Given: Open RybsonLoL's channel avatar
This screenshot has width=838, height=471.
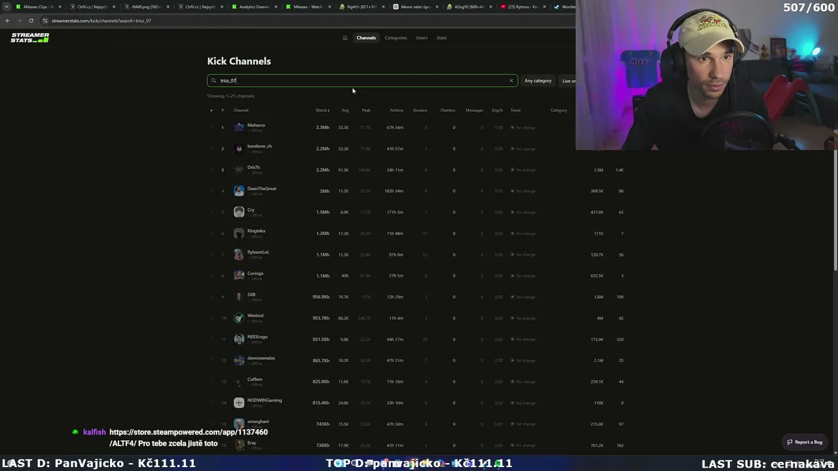Looking at the screenshot, I should point(239,254).
